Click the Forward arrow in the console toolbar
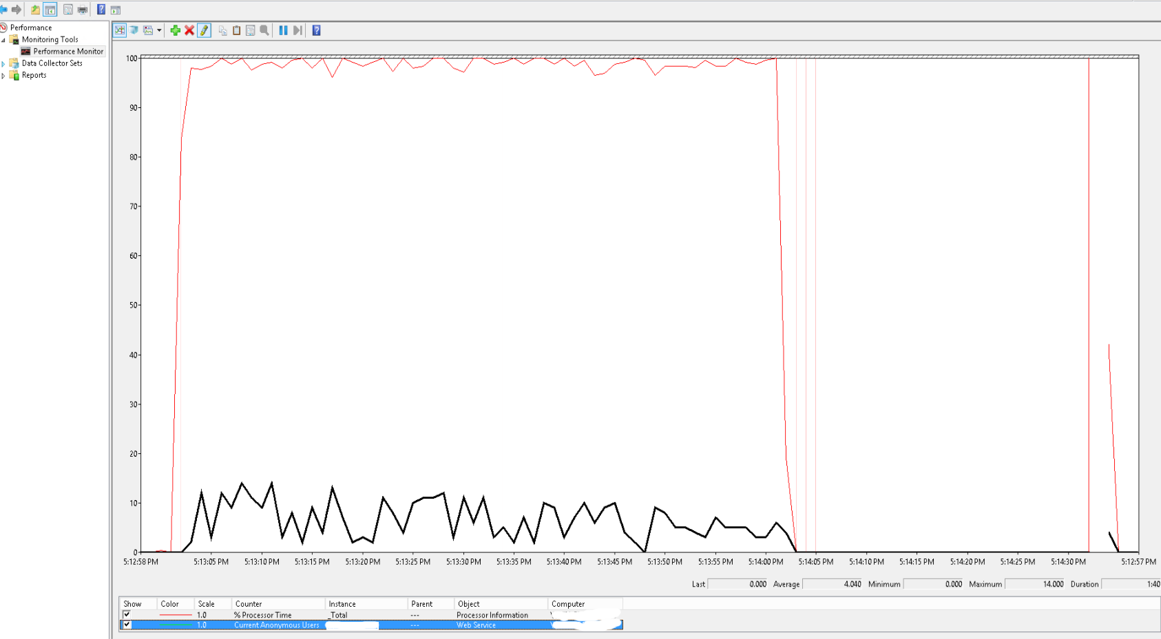The height and width of the screenshot is (639, 1161). click(x=17, y=10)
